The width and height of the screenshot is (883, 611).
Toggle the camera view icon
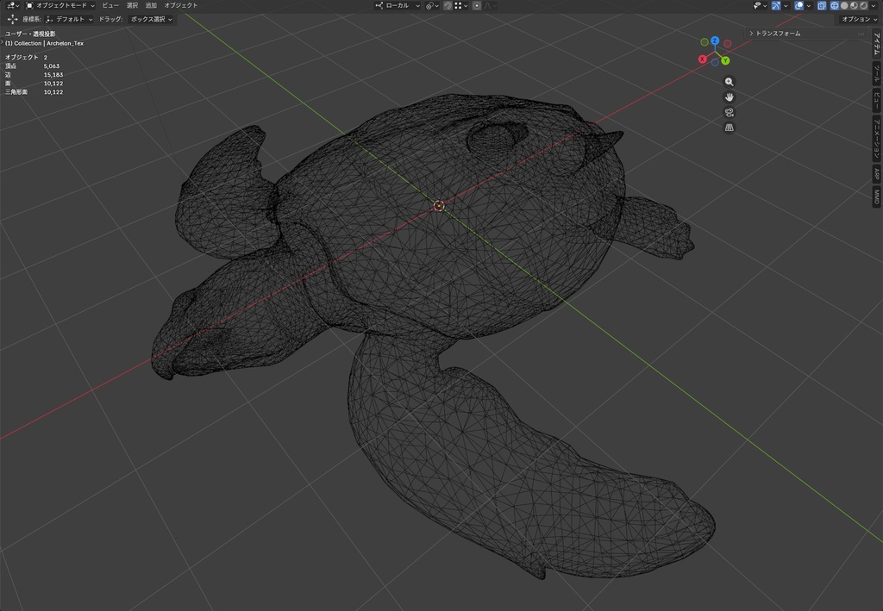coord(730,112)
